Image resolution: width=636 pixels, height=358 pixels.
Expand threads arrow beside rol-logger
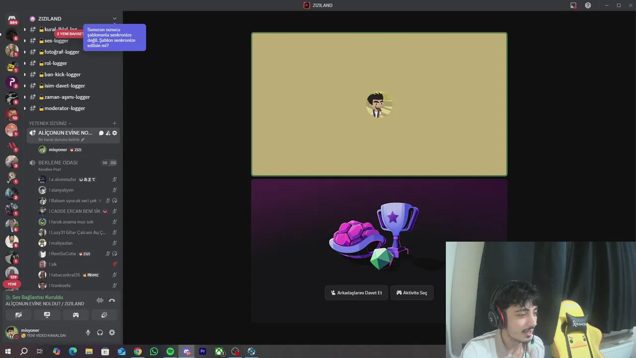pos(25,63)
